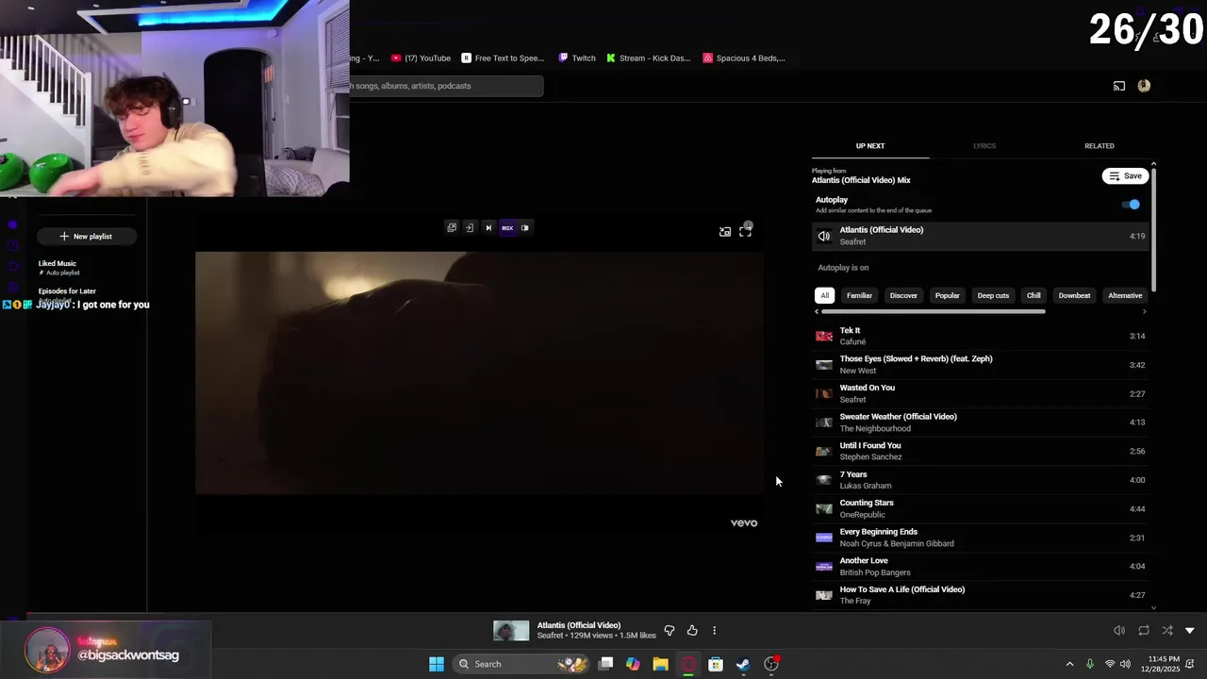This screenshot has height=679, width=1207.
Task: Open the Stream - Kick Dashboard bookmark
Action: tap(649, 58)
